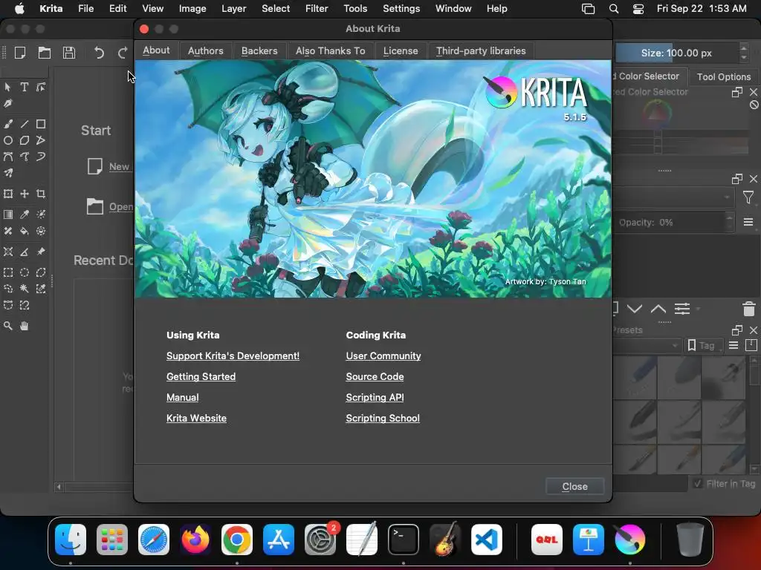This screenshot has height=570, width=761.
Task: Click the delete layer trash icon
Action: (749, 309)
